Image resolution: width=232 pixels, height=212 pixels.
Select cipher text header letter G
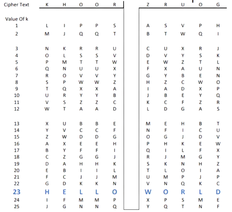218,5
